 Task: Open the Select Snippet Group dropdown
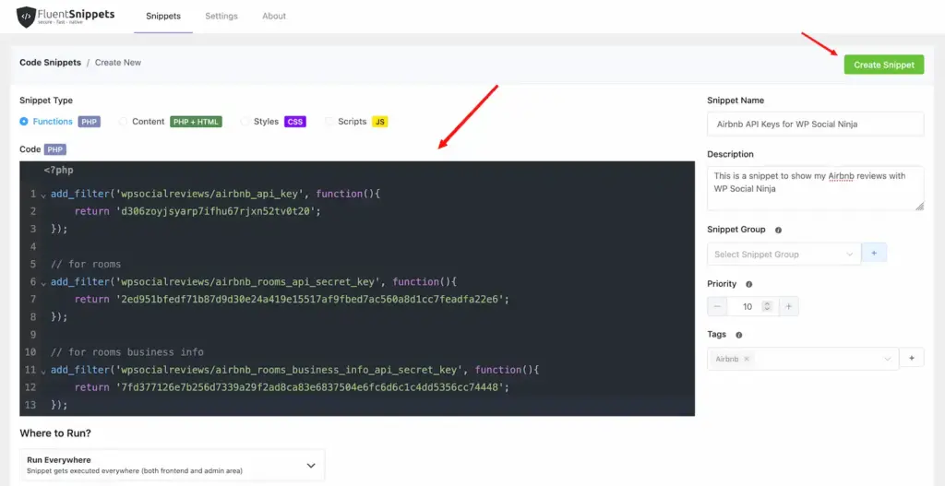coord(784,255)
